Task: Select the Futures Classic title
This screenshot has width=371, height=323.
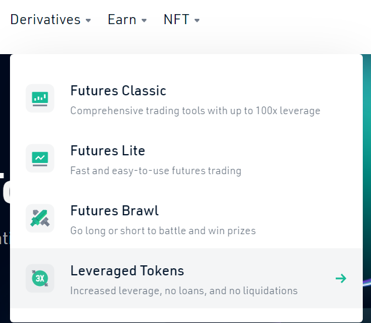Action: pos(118,91)
